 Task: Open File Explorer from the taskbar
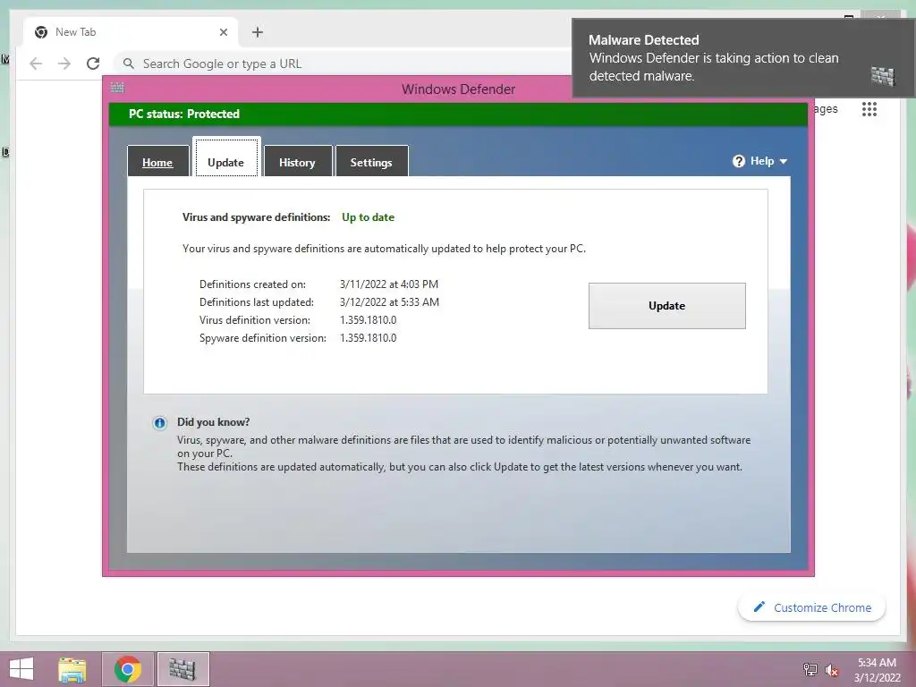click(x=72, y=669)
